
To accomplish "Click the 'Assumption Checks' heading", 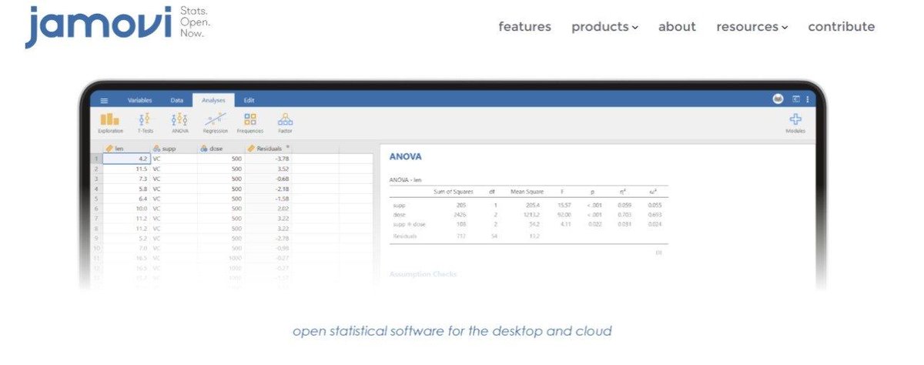I will 423,274.
